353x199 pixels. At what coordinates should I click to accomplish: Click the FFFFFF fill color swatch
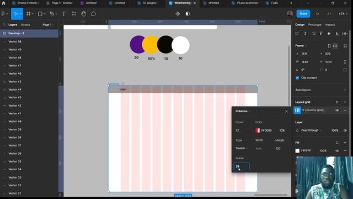297,151
